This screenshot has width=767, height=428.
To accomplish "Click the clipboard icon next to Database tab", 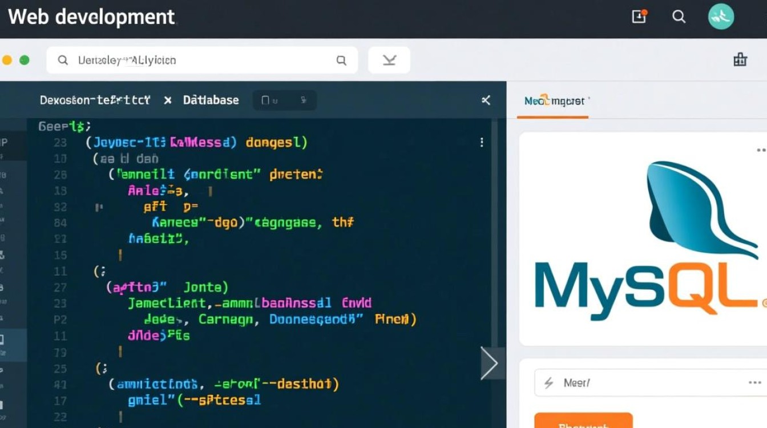I will [x=265, y=100].
